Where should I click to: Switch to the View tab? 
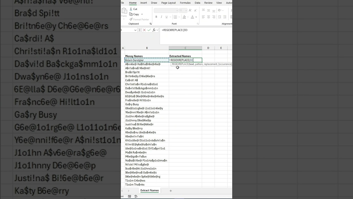[x=219, y=3]
